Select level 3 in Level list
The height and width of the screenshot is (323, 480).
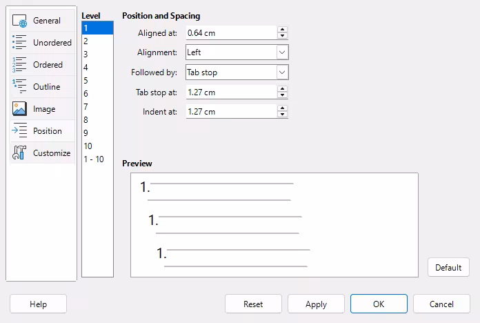tap(98, 55)
